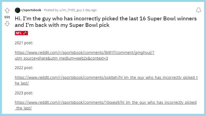Click the football emoji in the flair

tap(25, 33)
